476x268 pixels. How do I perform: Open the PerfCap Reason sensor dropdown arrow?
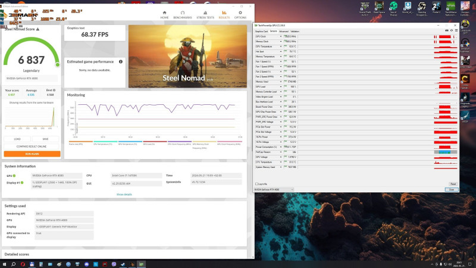pos(281,152)
